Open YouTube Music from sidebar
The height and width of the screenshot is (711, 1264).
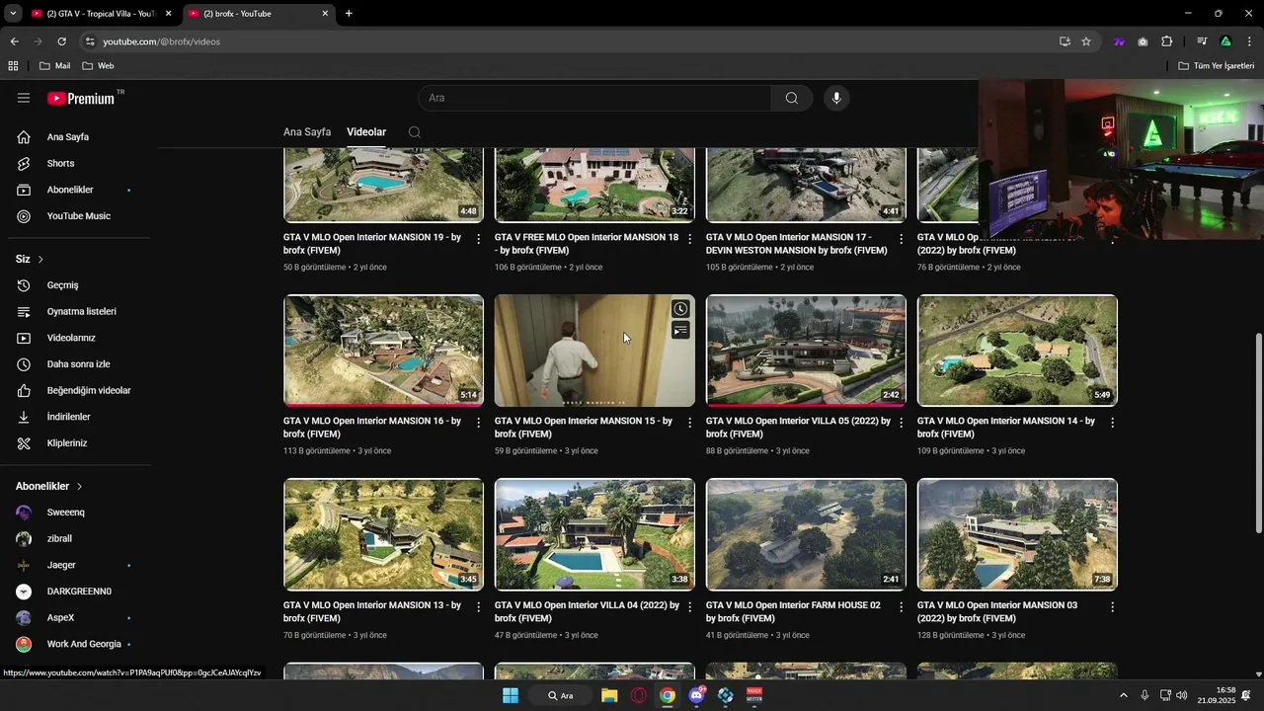[x=79, y=216]
